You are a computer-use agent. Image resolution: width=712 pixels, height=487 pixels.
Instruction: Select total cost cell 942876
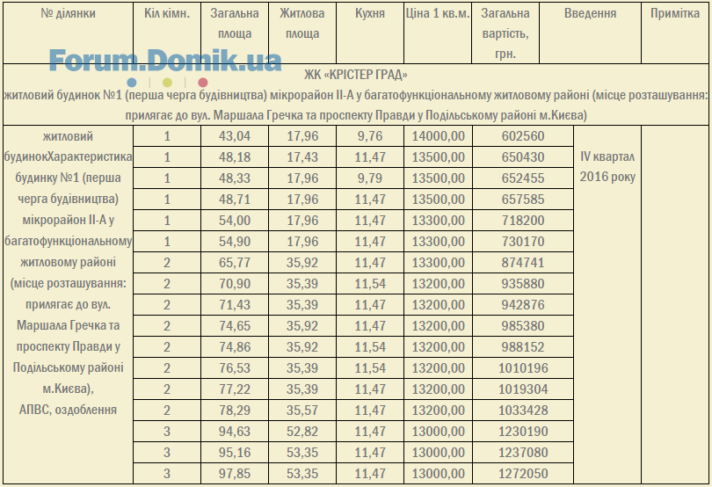point(523,305)
